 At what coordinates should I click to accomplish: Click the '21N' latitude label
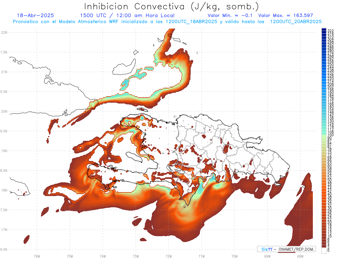(x=4, y=72)
